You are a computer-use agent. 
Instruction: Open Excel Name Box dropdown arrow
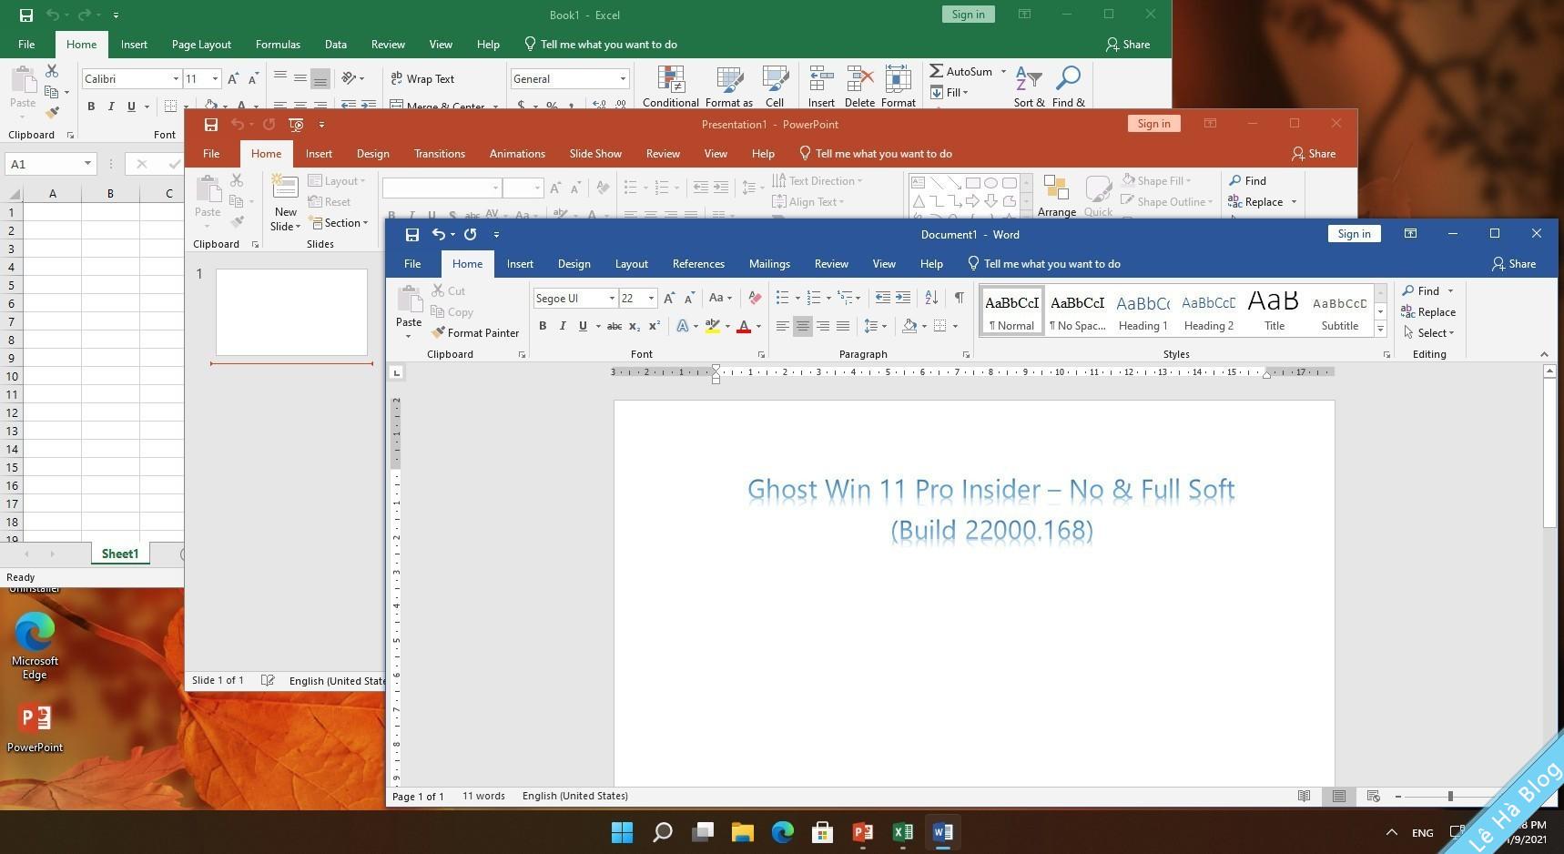pos(87,164)
